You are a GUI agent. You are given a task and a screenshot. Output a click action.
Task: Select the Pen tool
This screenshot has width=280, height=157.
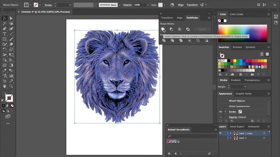(4, 29)
